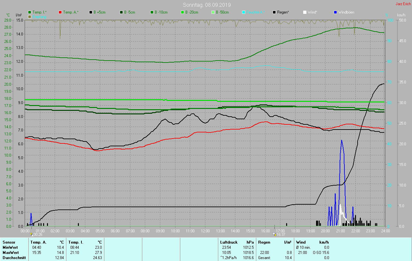Viewport: 412px width, 261px height.
Task: Click the Gesamt: rain total label
Action: (265, 258)
